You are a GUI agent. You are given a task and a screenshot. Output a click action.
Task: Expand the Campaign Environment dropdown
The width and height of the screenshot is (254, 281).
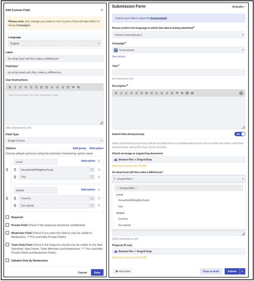tap(178, 50)
